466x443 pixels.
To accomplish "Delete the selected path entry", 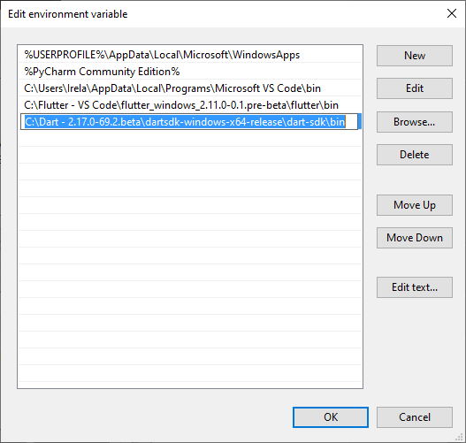I will tap(415, 155).
